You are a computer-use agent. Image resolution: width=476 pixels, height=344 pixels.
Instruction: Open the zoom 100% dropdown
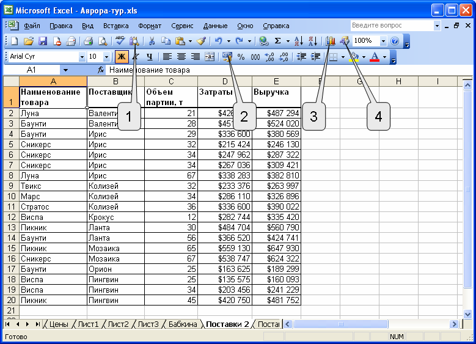pos(383,41)
